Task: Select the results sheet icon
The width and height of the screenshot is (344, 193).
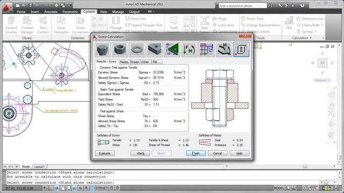Action: pos(241,49)
